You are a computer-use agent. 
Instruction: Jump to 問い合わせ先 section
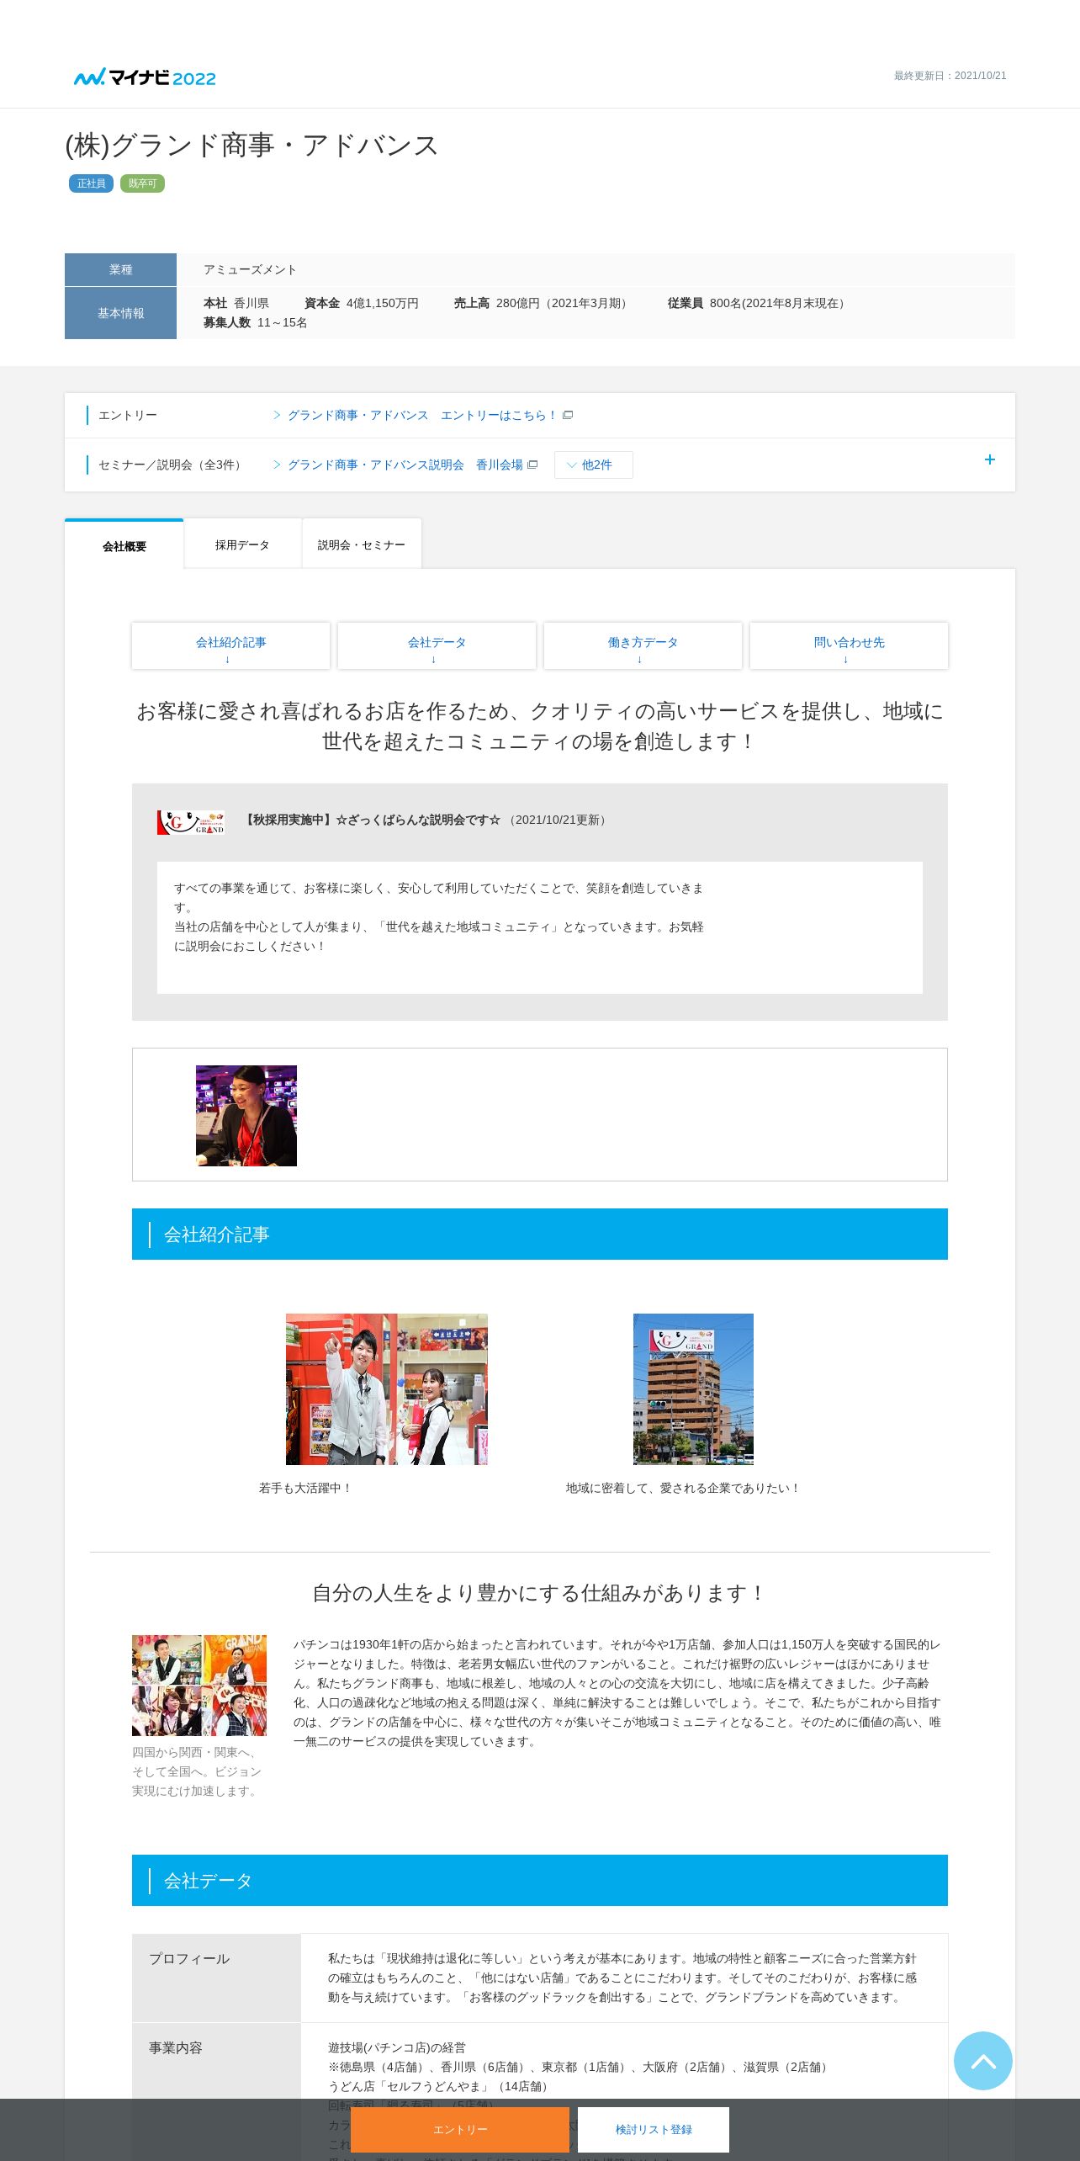849,645
